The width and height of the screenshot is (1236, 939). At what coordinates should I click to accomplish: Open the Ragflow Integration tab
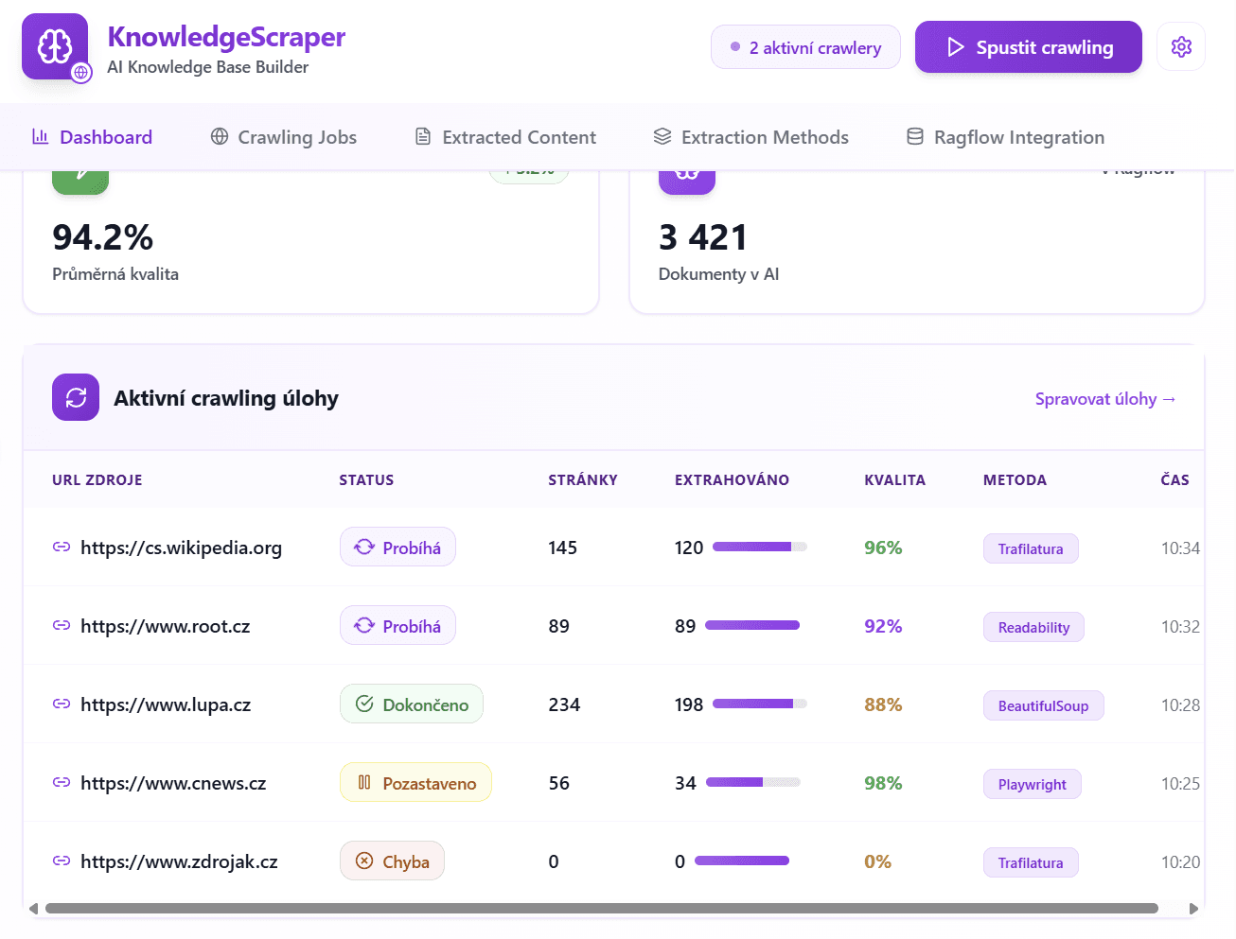(1004, 136)
